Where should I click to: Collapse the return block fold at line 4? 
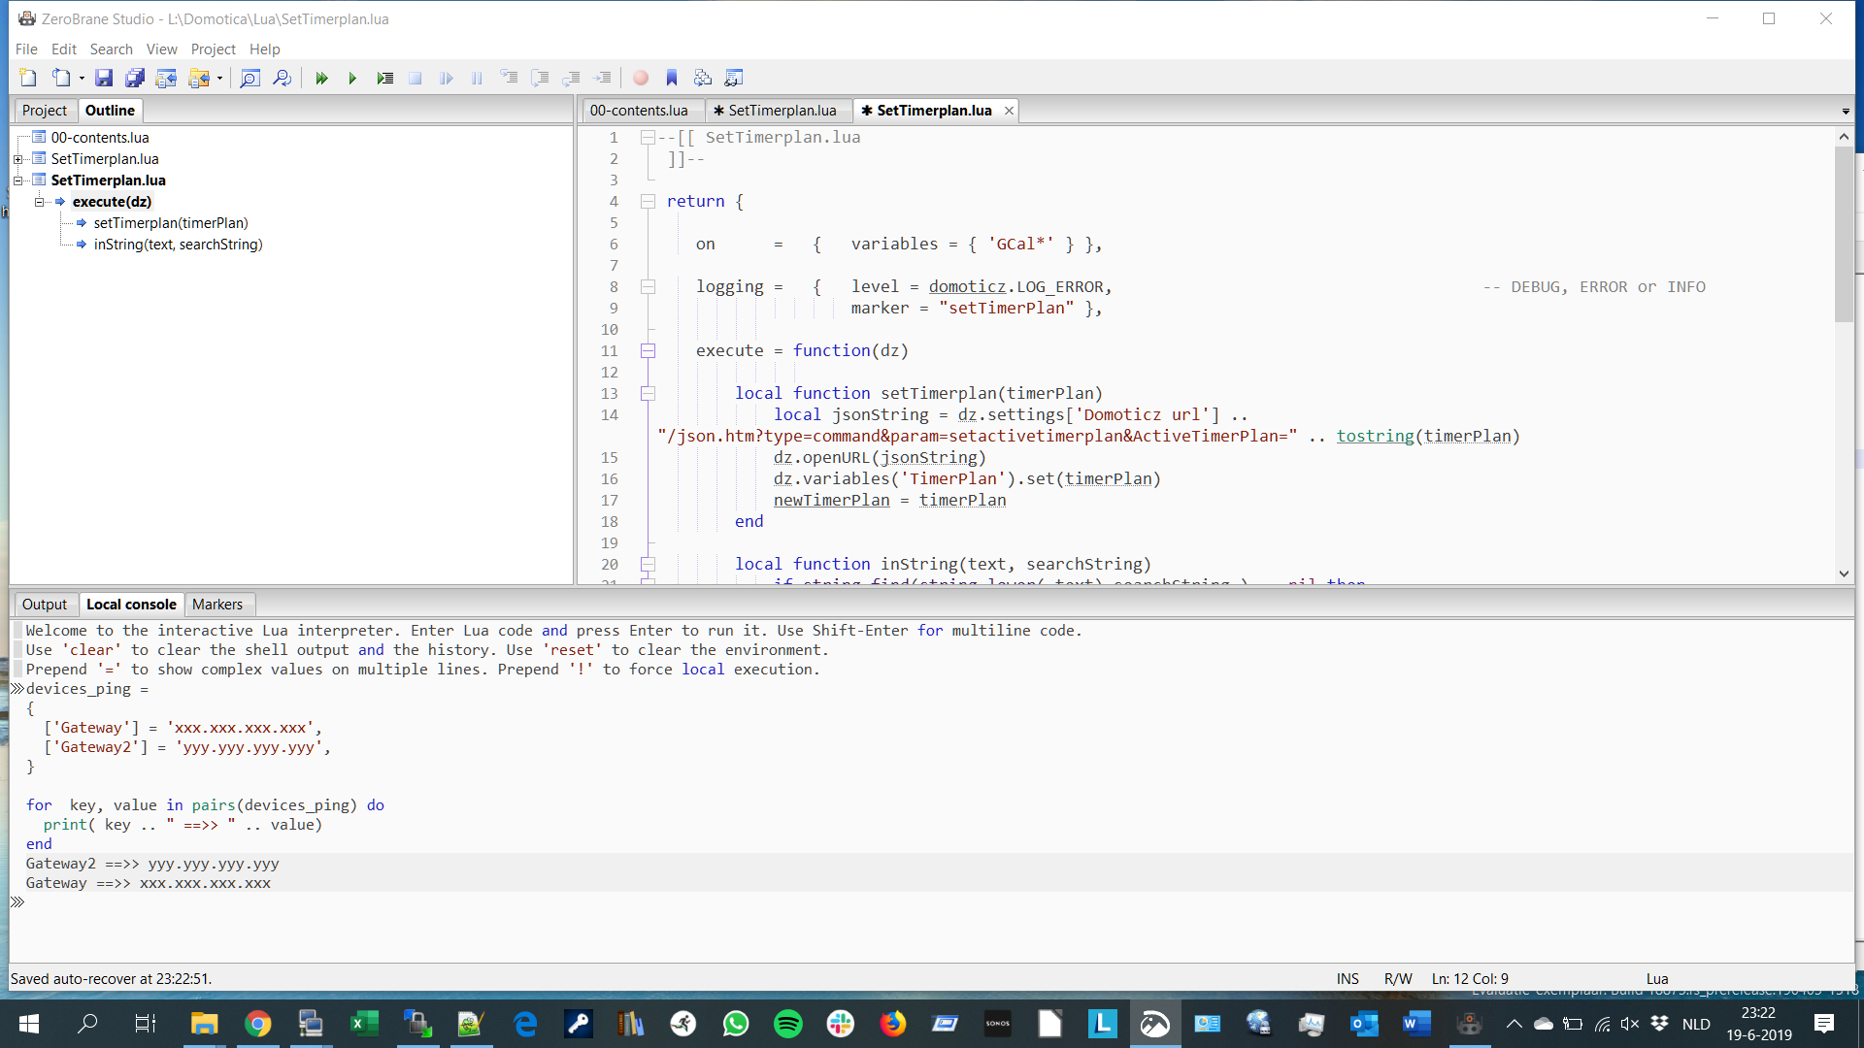(647, 201)
